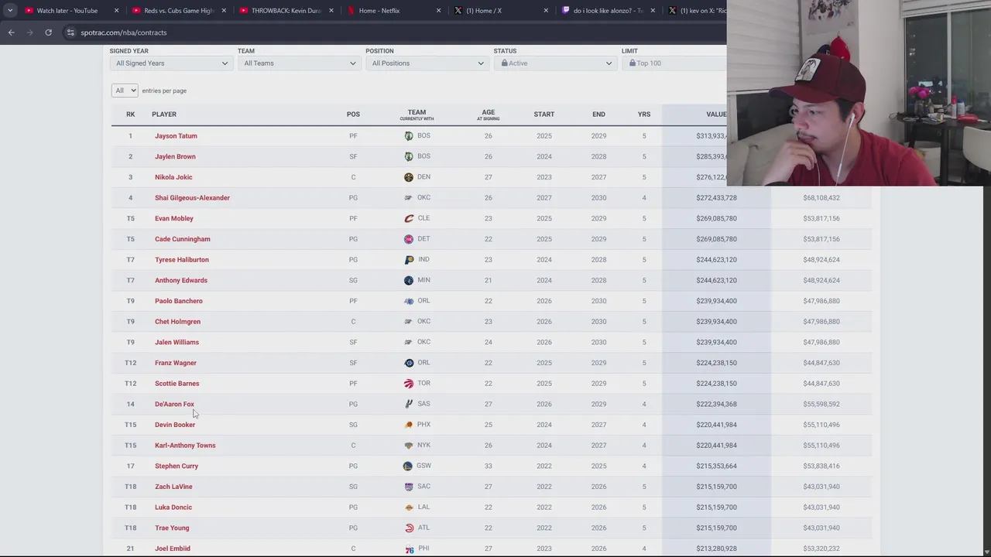Click the Pacers logo in Tyrese Haliburton row
The width and height of the screenshot is (991, 557).
(409, 260)
